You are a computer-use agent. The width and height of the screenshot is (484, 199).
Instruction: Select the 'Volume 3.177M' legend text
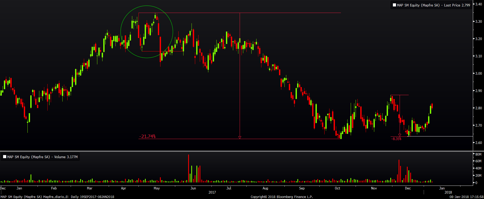(x=66, y=157)
